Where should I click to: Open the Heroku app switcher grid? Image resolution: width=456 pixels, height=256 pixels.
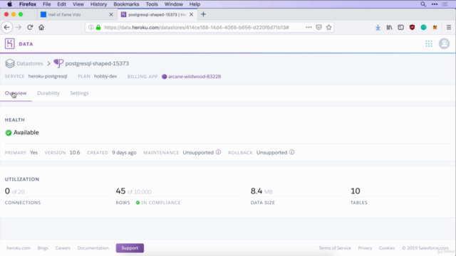point(429,44)
